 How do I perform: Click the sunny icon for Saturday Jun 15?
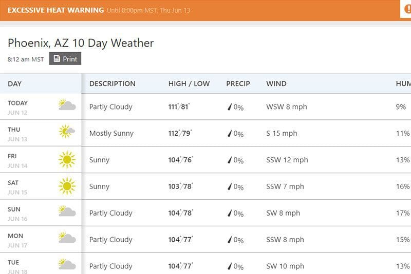(67, 186)
